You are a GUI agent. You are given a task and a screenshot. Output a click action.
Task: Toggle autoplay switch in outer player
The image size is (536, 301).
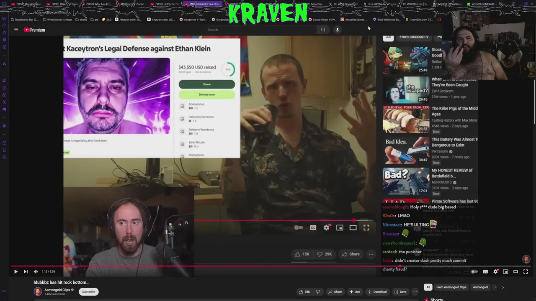(x=474, y=272)
